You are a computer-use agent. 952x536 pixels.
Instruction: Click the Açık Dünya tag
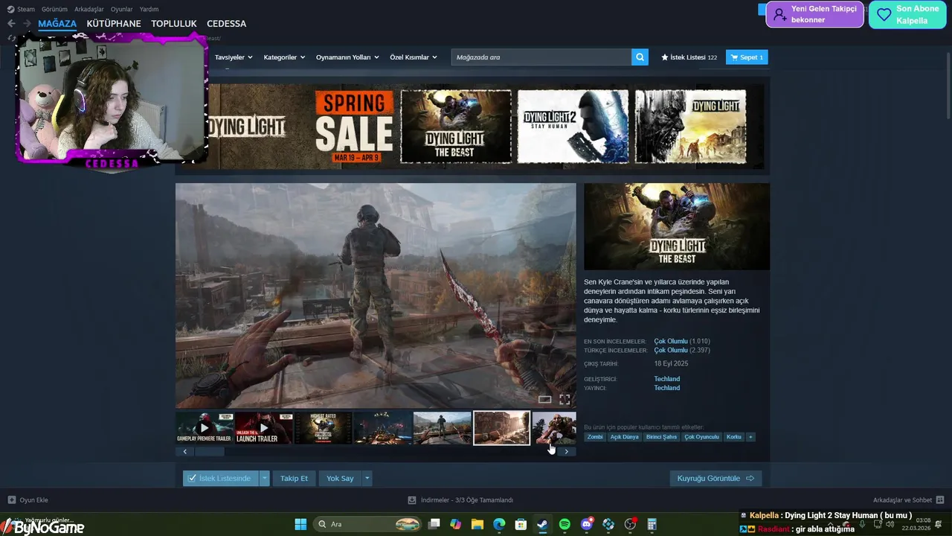tap(624, 437)
